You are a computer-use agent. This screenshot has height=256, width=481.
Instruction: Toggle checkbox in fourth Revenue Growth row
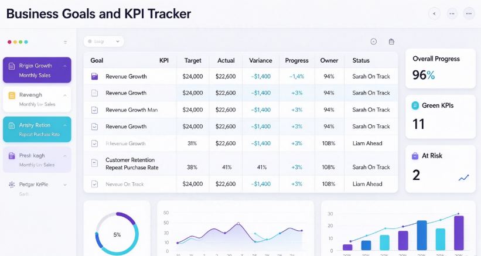(94, 127)
